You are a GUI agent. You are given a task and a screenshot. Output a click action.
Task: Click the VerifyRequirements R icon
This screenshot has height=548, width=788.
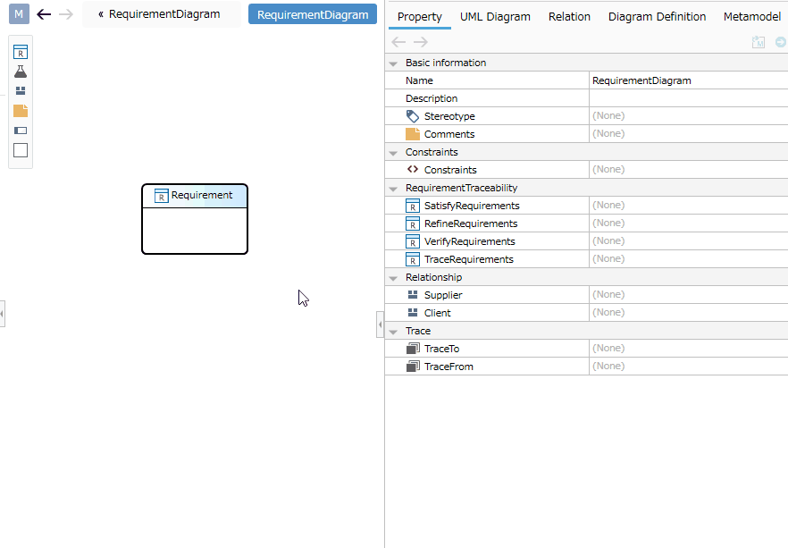[x=413, y=241]
